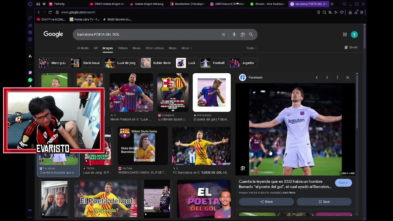Close the image preview panel

coord(348,77)
